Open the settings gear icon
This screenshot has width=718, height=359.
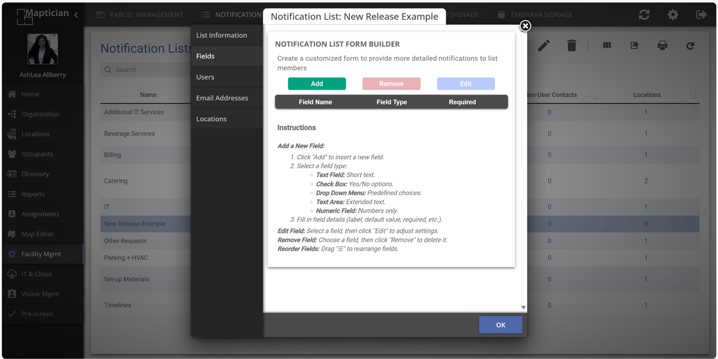[672, 15]
